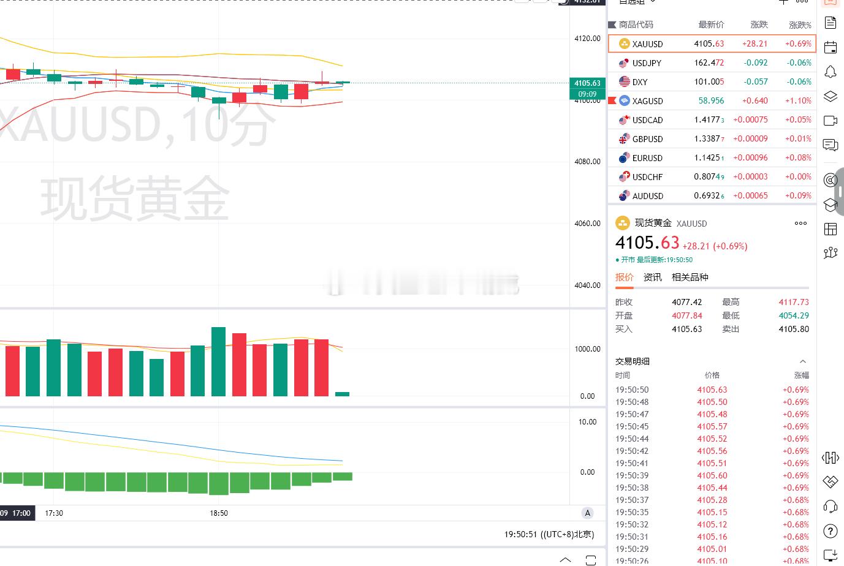Select the USDCHF watchlist row
Screen dimensions: 844x566
pos(712,176)
